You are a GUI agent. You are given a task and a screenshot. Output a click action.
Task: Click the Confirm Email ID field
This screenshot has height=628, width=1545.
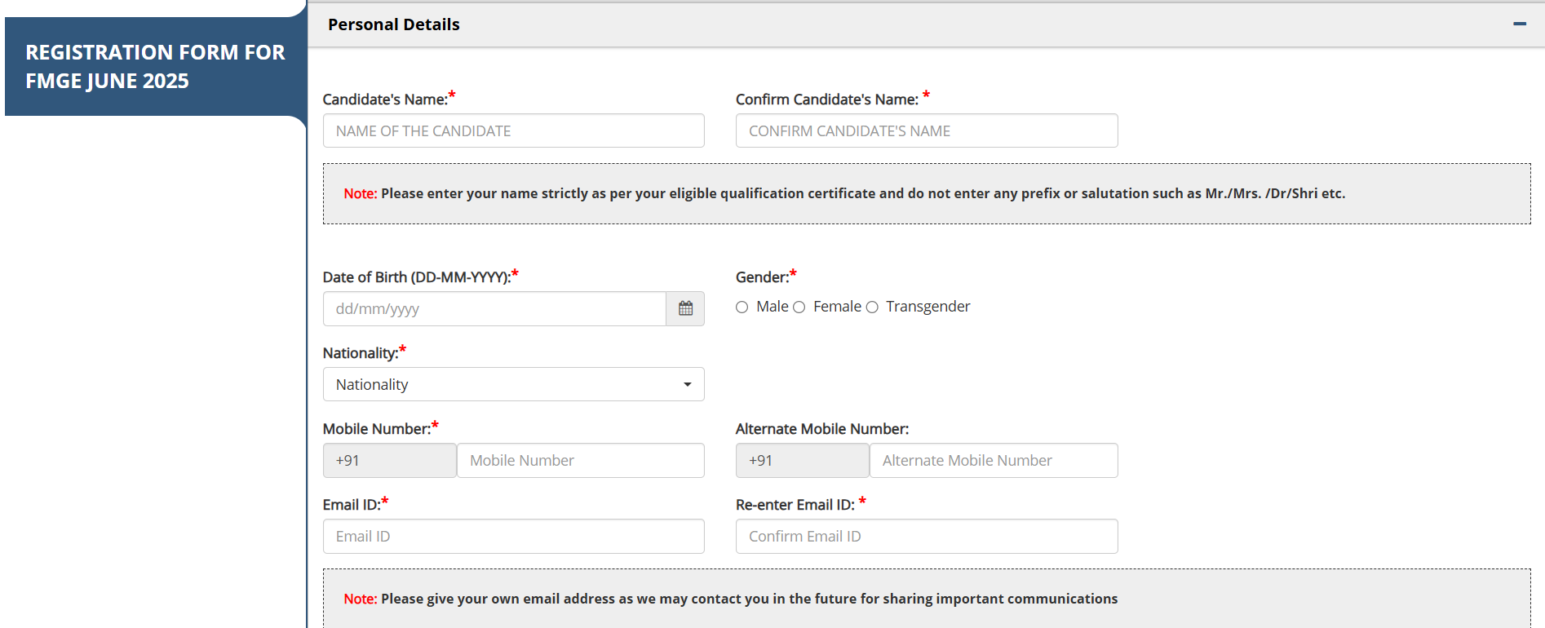click(x=927, y=536)
